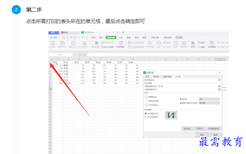Click the 取消 button in dialog
This screenshot has height=154, width=246.
[215, 135]
